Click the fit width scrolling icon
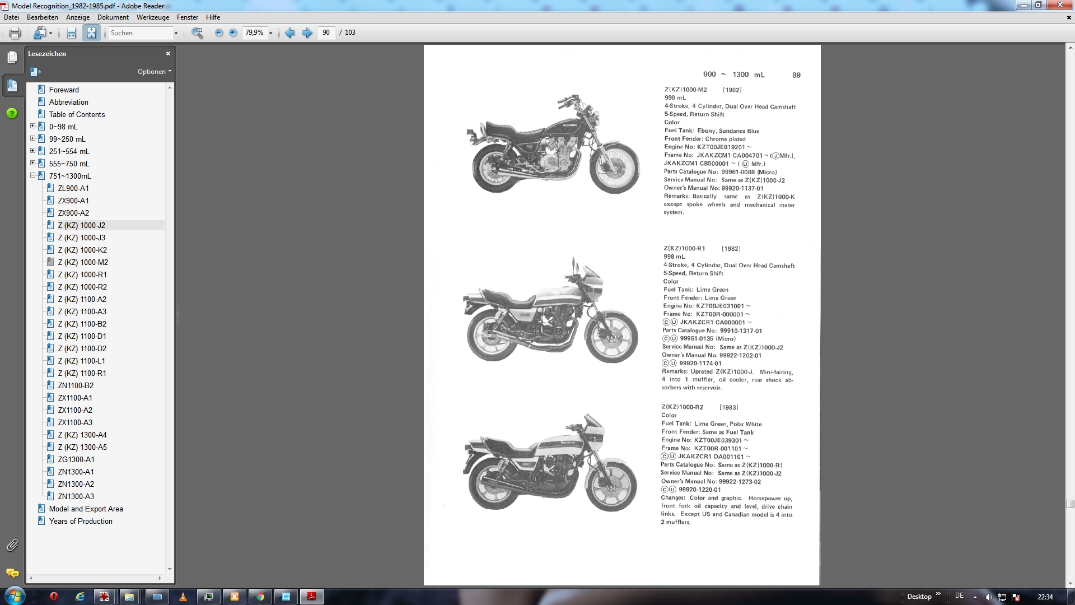This screenshot has width=1075, height=605. click(71, 33)
